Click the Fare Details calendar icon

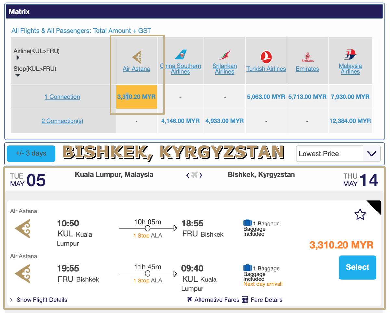pyautogui.click(x=245, y=300)
